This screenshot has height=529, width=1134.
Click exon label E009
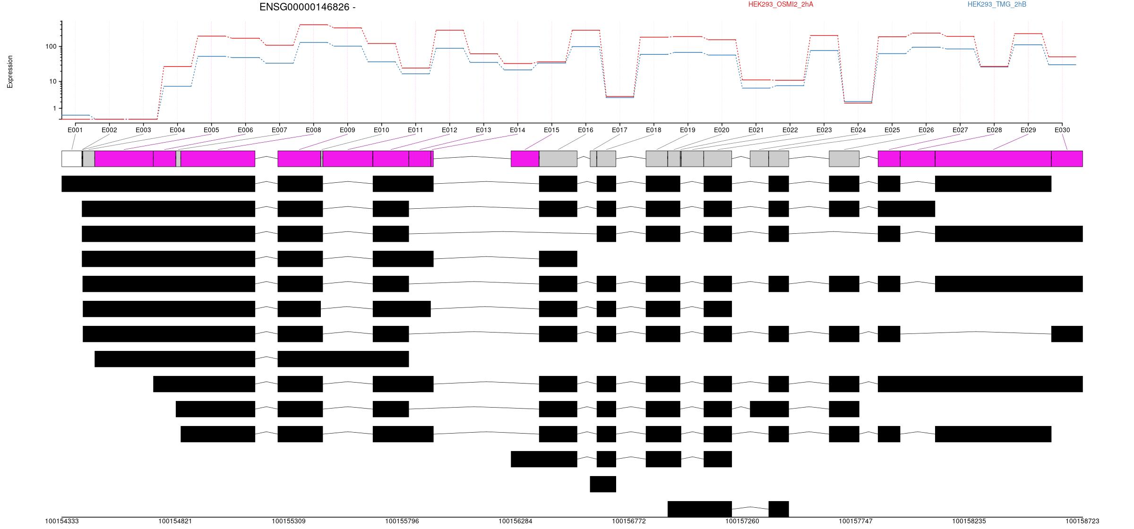pos(347,130)
